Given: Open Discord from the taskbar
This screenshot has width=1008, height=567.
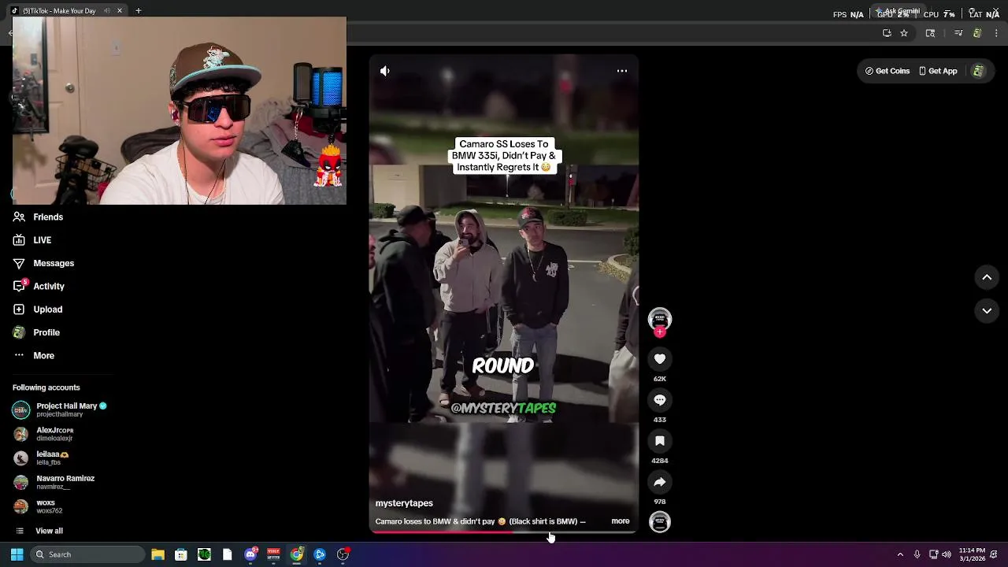Looking at the screenshot, I should coord(250,554).
